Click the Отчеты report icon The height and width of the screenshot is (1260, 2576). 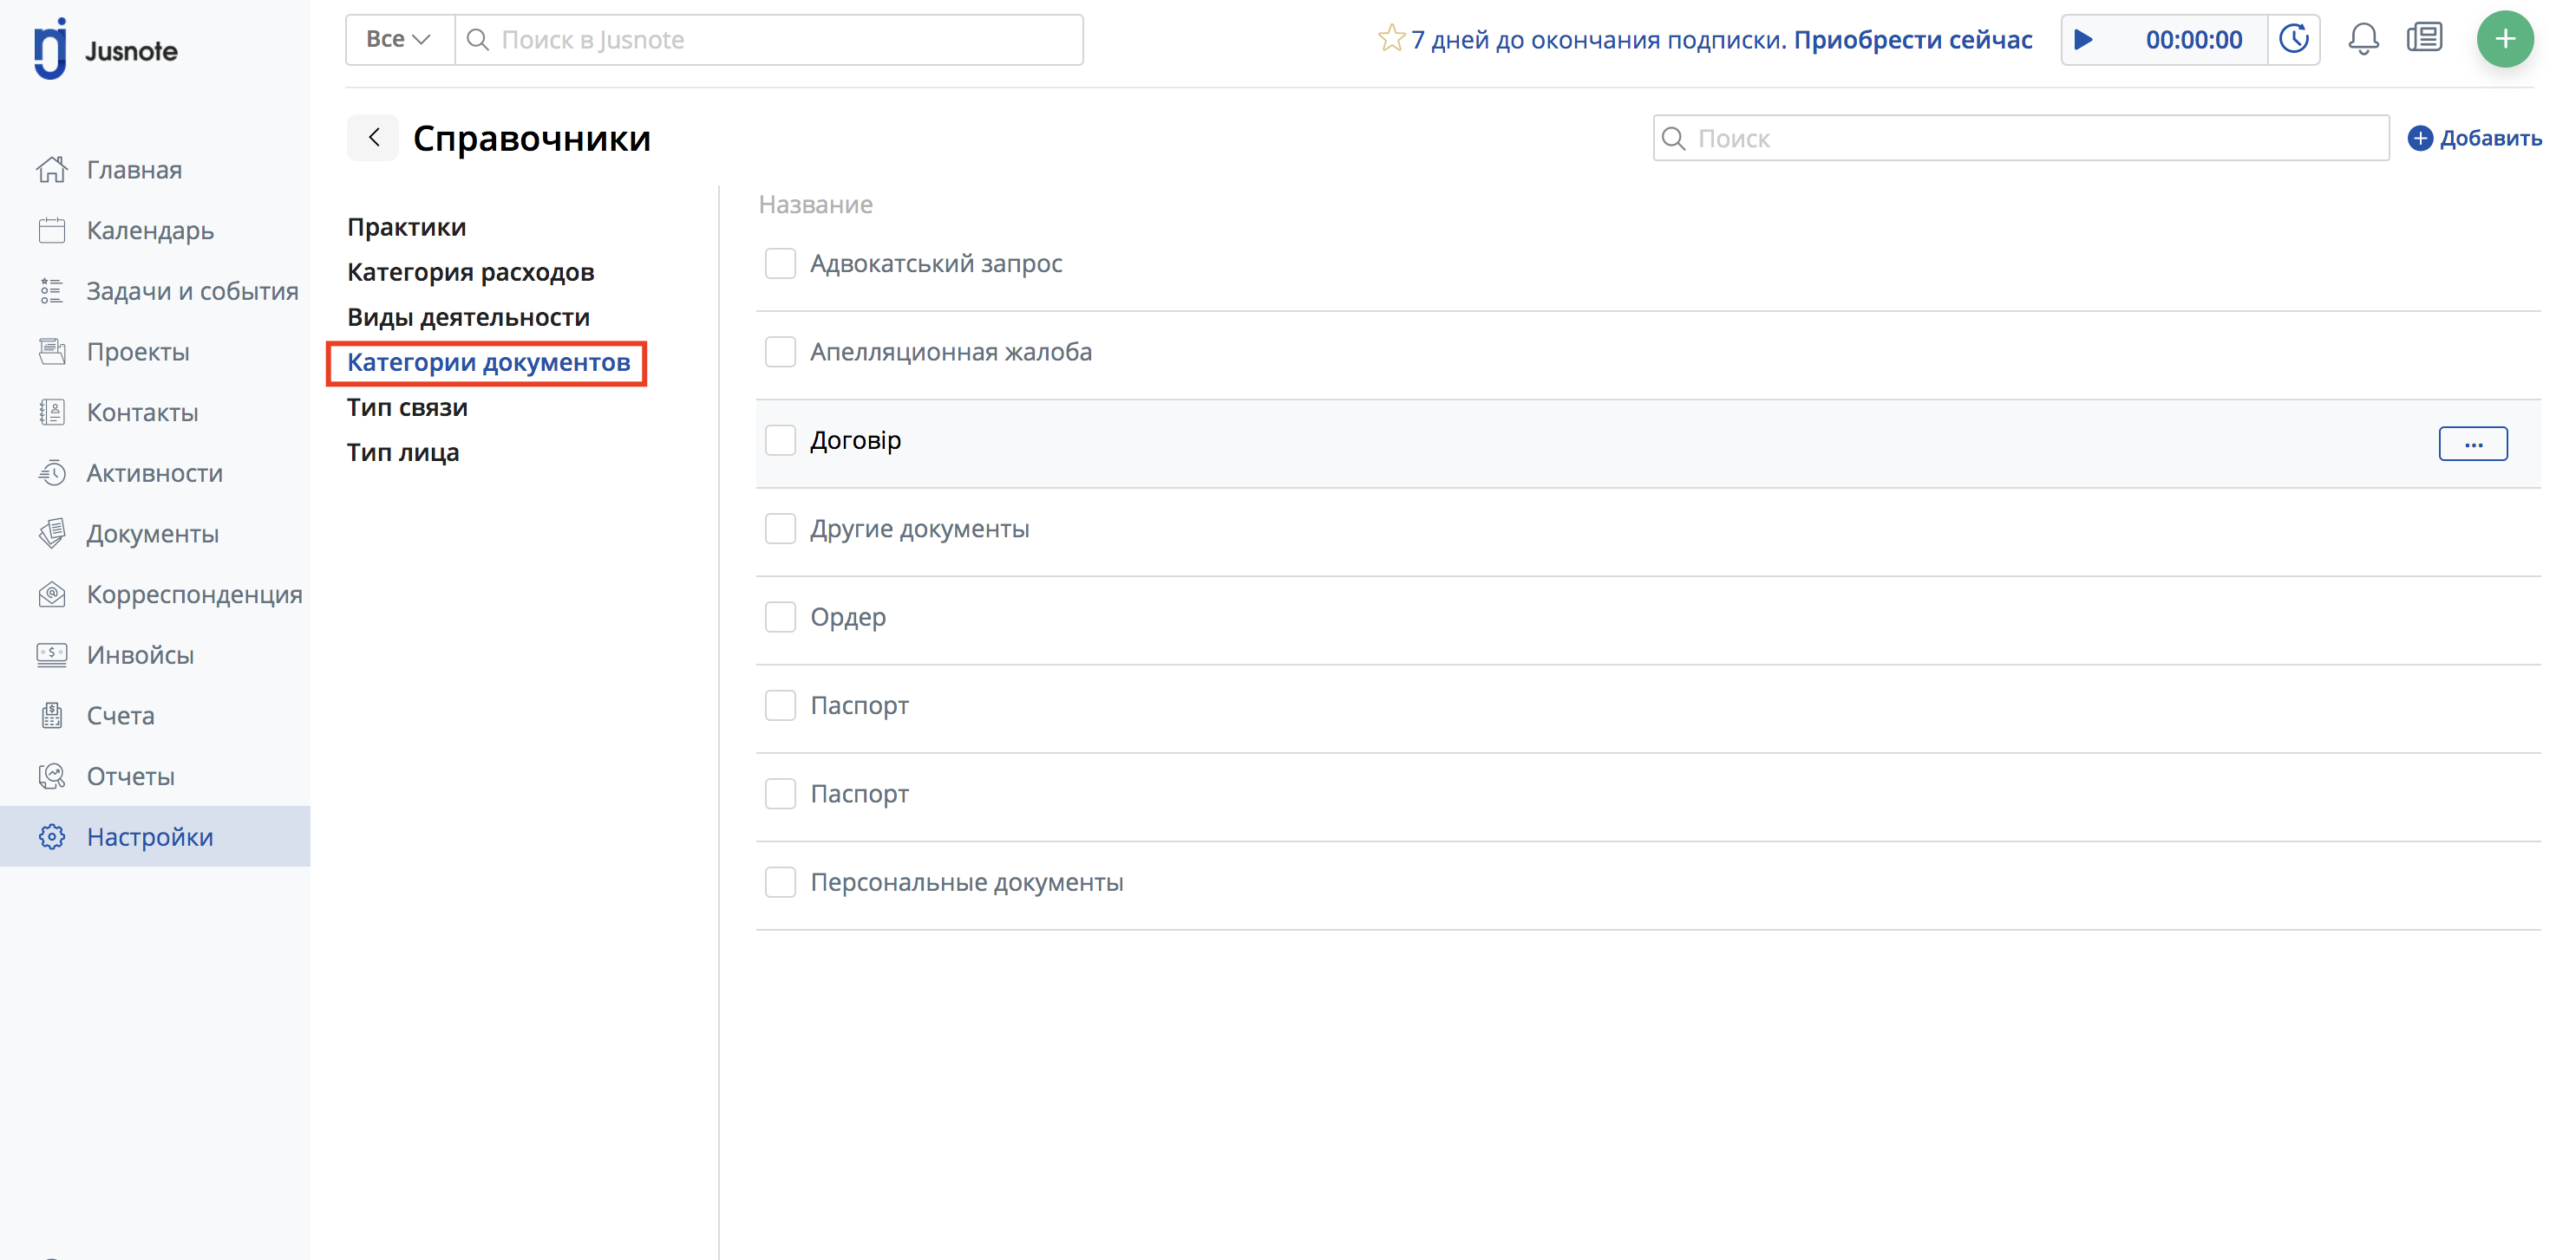[52, 776]
